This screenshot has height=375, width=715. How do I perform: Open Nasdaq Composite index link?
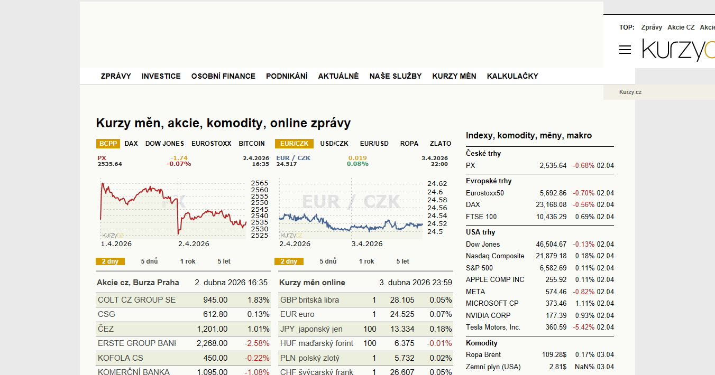click(495, 256)
